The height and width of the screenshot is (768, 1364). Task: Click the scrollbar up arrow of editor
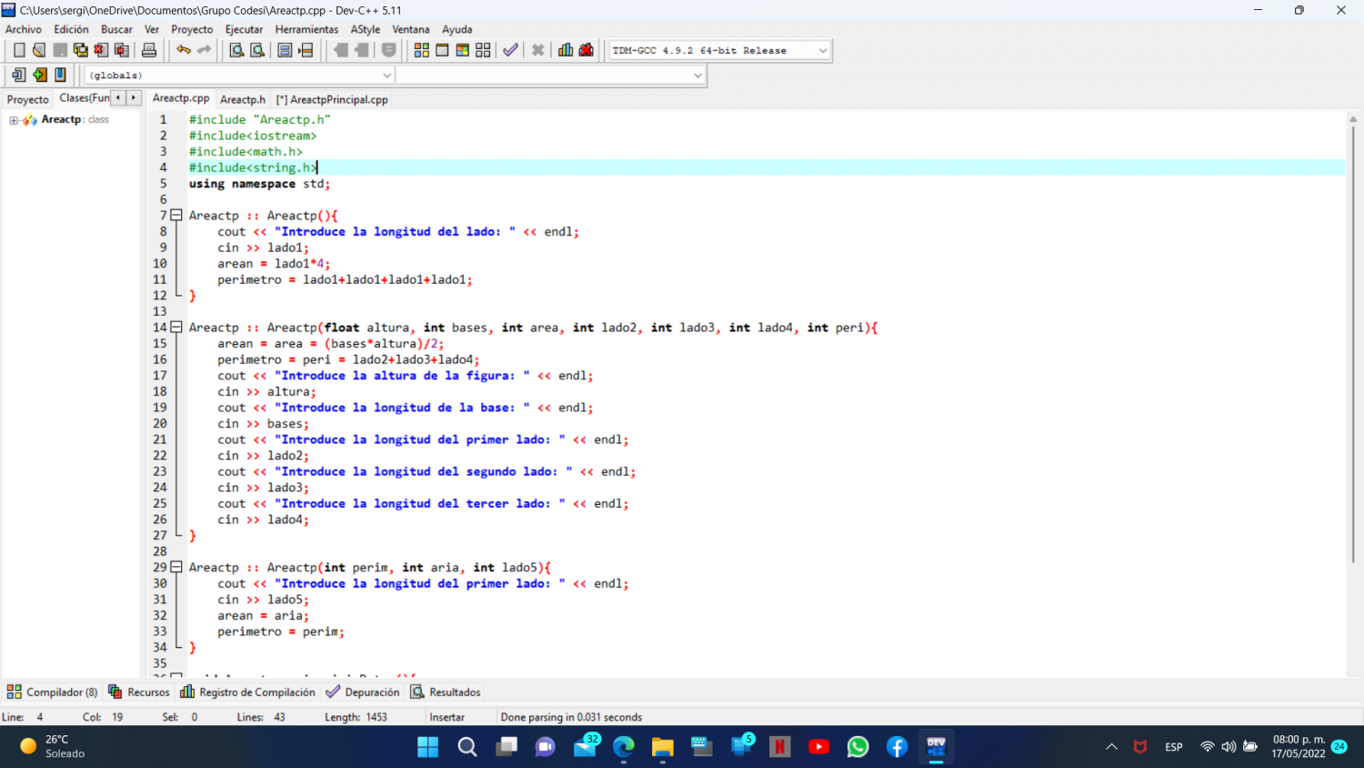click(x=1353, y=119)
